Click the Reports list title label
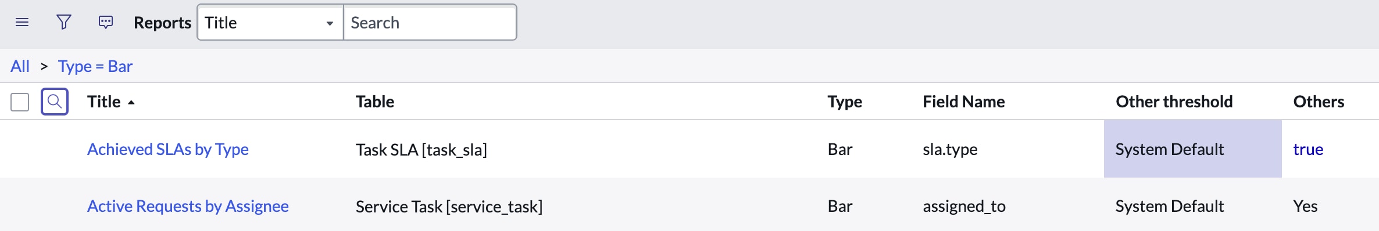The width and height of the screenshot is (1379, 231). (162, 23)
